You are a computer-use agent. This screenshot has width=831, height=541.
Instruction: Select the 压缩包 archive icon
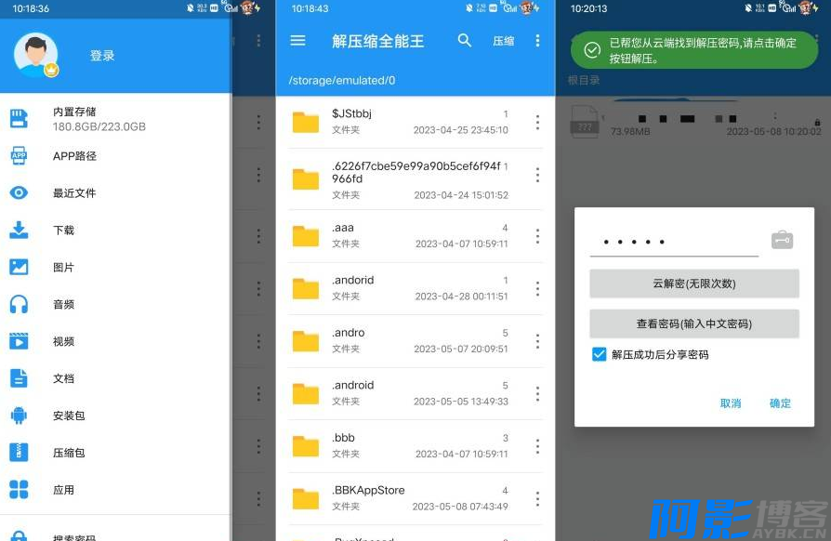20,453
